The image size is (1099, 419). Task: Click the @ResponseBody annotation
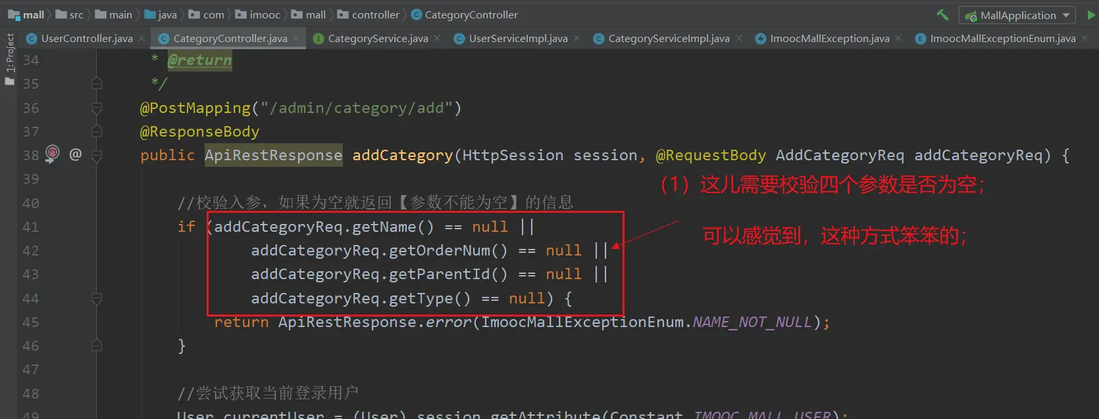tap(199, 132)
